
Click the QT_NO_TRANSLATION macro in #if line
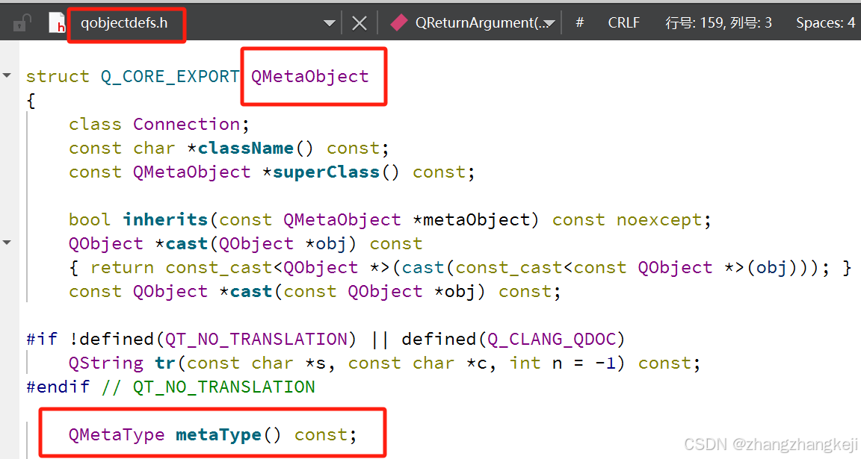pyautogui.click(x=256, y=339)
